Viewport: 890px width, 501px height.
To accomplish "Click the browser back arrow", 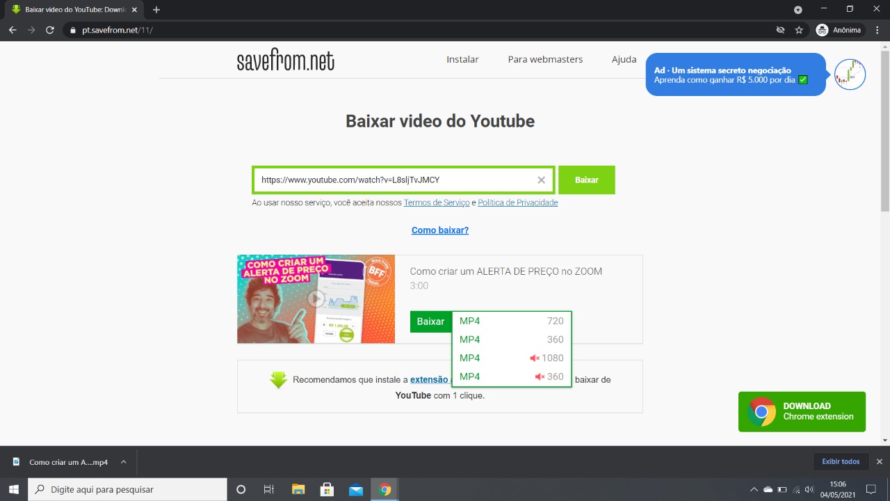I will (x=12, y=30).
